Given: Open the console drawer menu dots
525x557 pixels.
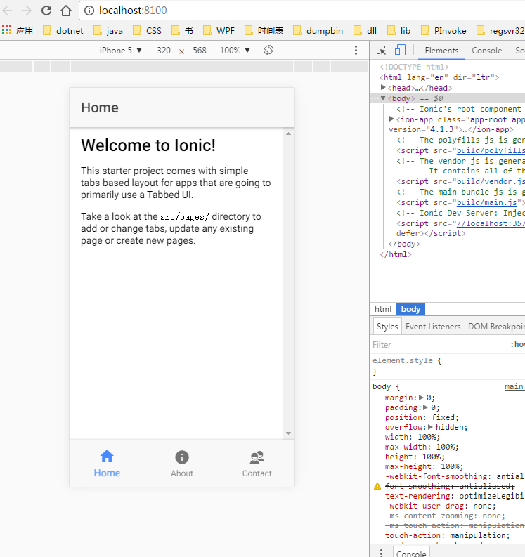Looking at the screenshot, I should (x=381, y=553).
